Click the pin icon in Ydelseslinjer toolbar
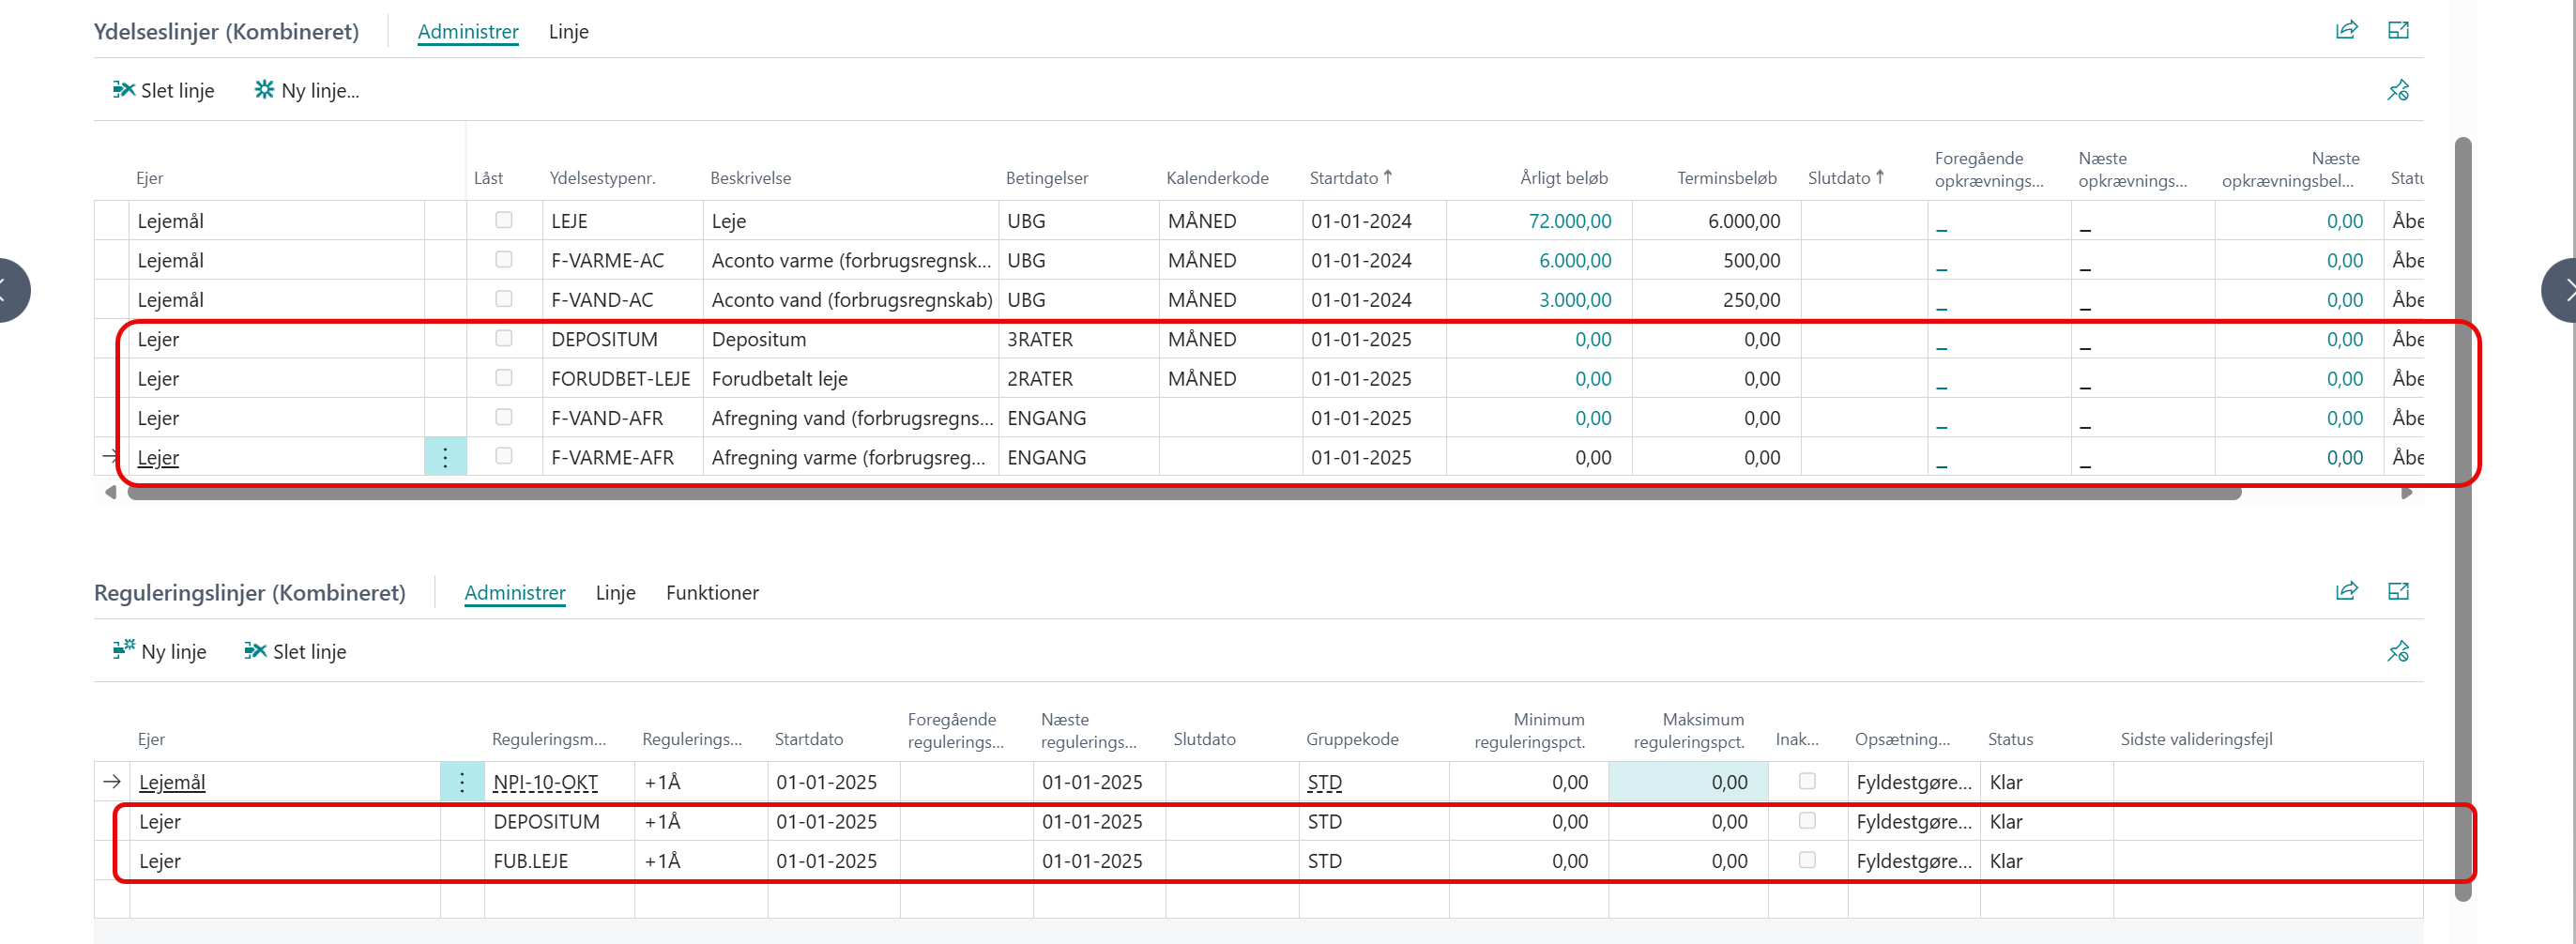2576x944 pixels. [2398, 91]
